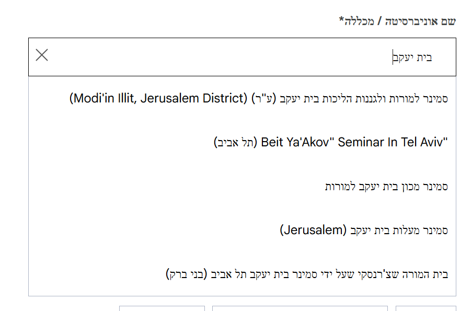This screenshot has height=311, width=472.
Task: Select "סמינר מכון בית יעקב למורות" from list
Action: (386, 186)
